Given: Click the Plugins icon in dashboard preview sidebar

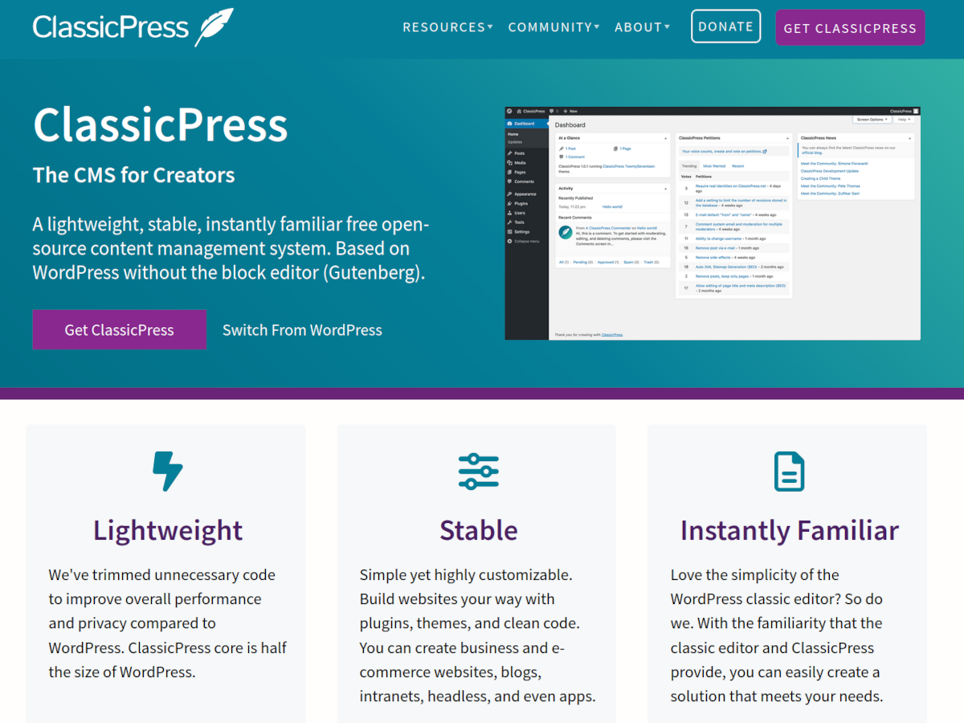Looking at the screenshot, I should coord(510,204).
